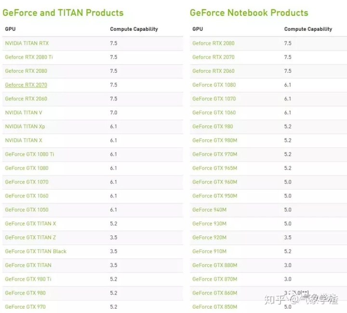The height and width of the screenshot is (313, 347).
Task: Open GeForce GTX 1080 in the GeForce and TITAN table
Action: pos(27,168)
